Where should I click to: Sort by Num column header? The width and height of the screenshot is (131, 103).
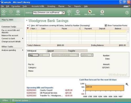click(34, 29)
